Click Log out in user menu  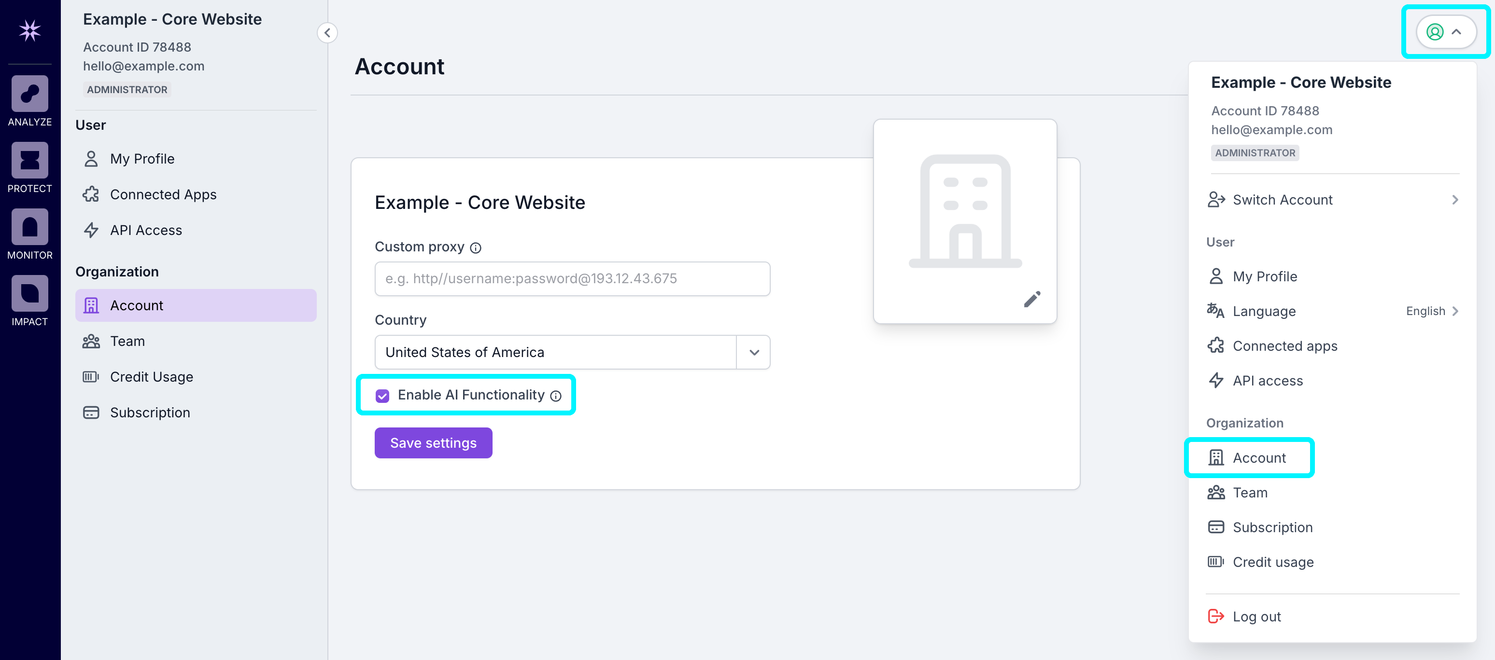1256,617
